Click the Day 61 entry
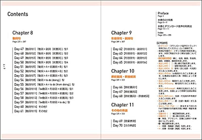 pyautogui.click(x=31, y=111)
